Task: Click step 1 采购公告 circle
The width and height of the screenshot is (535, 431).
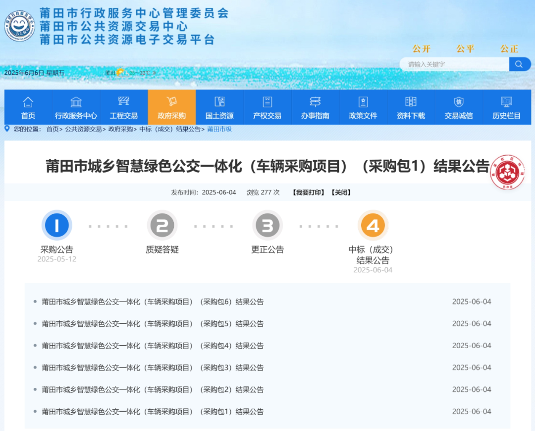Action: click(x=57, y=226)
